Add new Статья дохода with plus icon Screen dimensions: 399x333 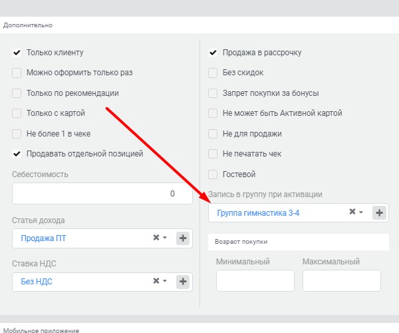point(183,238)
